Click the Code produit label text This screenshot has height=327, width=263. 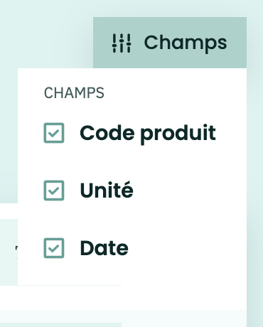tap(148, 134)
